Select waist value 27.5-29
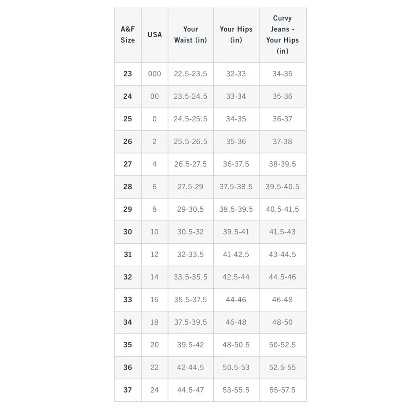Viewport: 420px width, 420px height. tap(190, 187)
